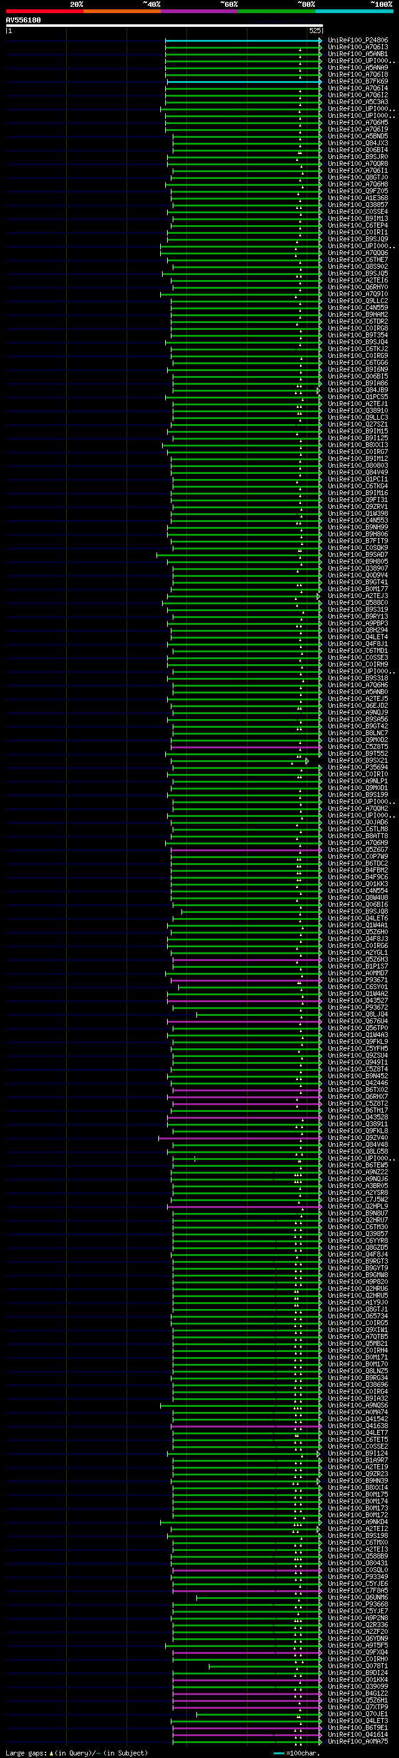Click the green ~80% legend segment
399x1758 pixels.
277,11
